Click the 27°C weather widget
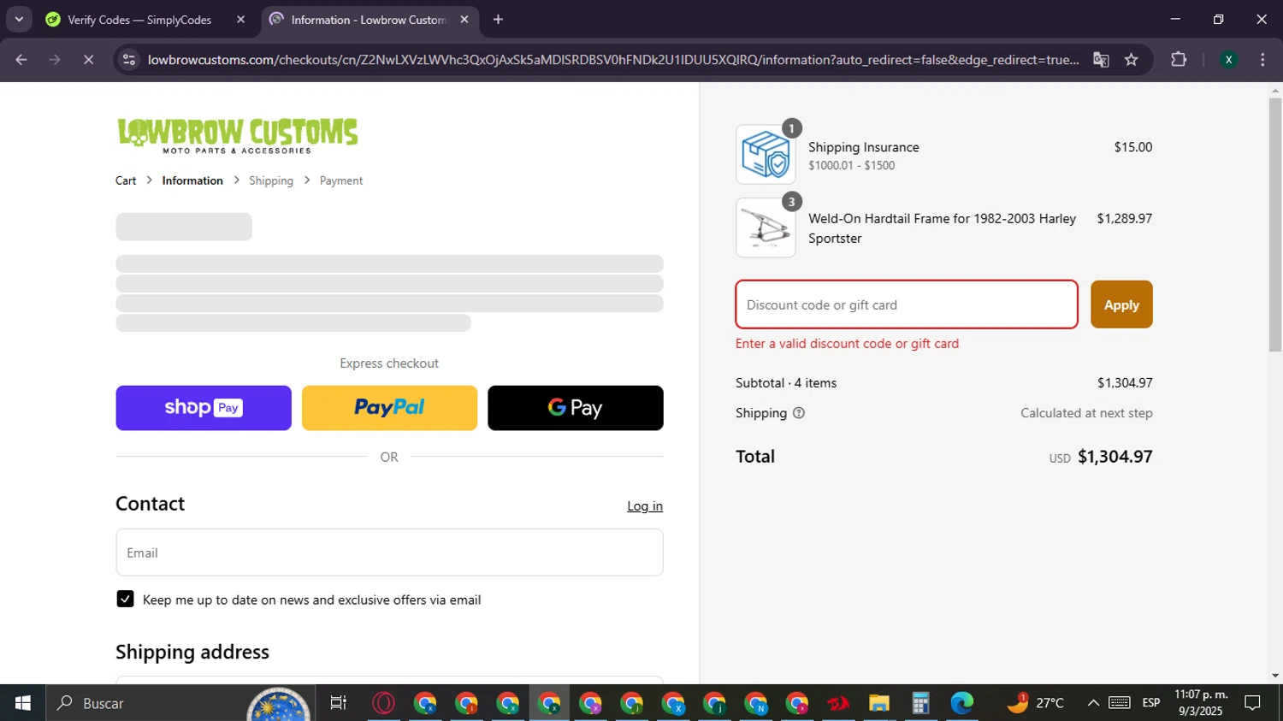This screenshot has width=1283, height=721. click(1036, 703)
